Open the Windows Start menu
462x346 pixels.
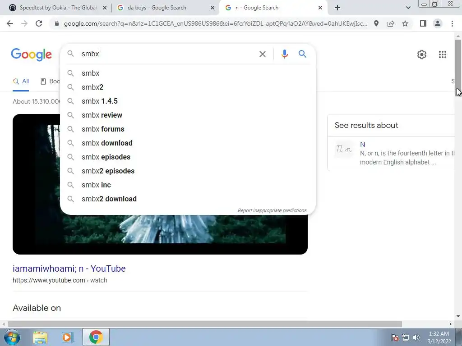tap(12, 337)
